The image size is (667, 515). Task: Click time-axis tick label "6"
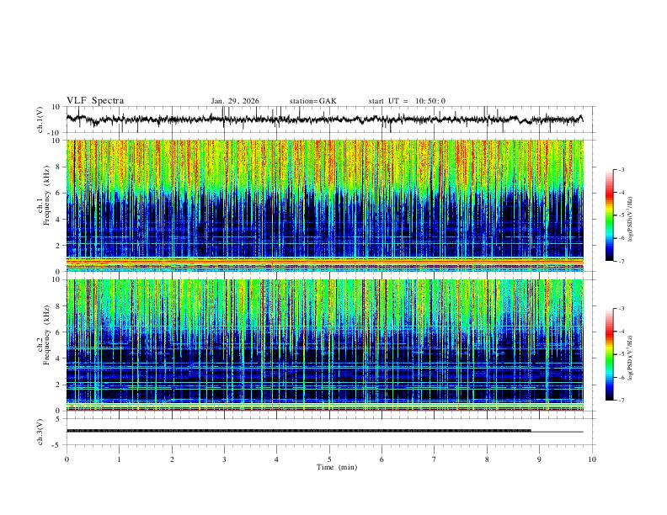pos(382,459)
